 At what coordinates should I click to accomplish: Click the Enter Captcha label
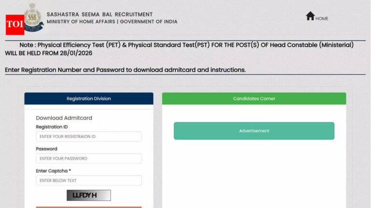53,171
